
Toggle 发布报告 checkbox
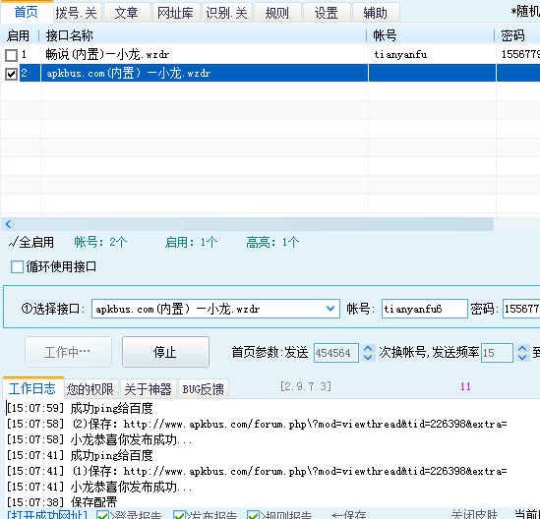tap(179, 514)
